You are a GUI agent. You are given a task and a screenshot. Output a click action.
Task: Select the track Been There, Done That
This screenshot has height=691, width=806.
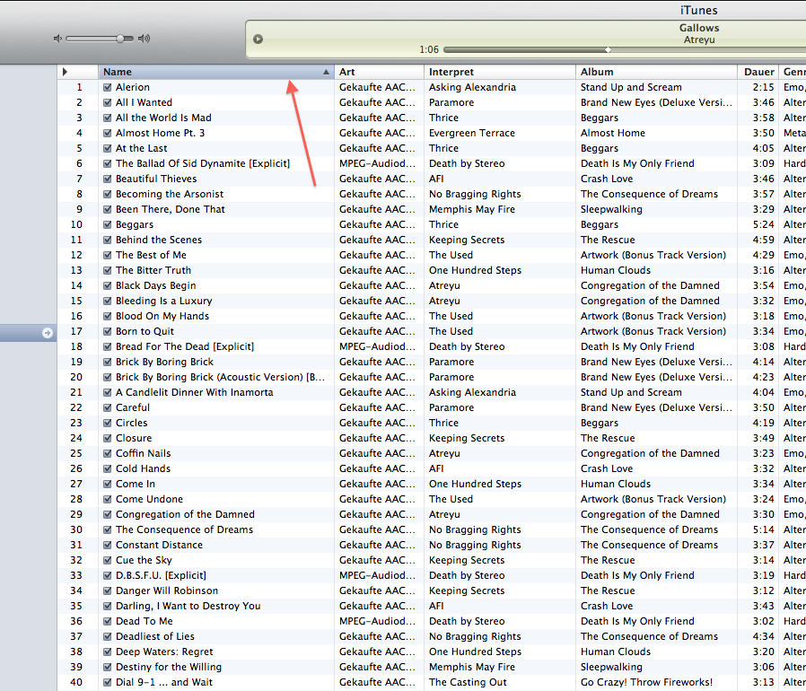click(171, 209)
